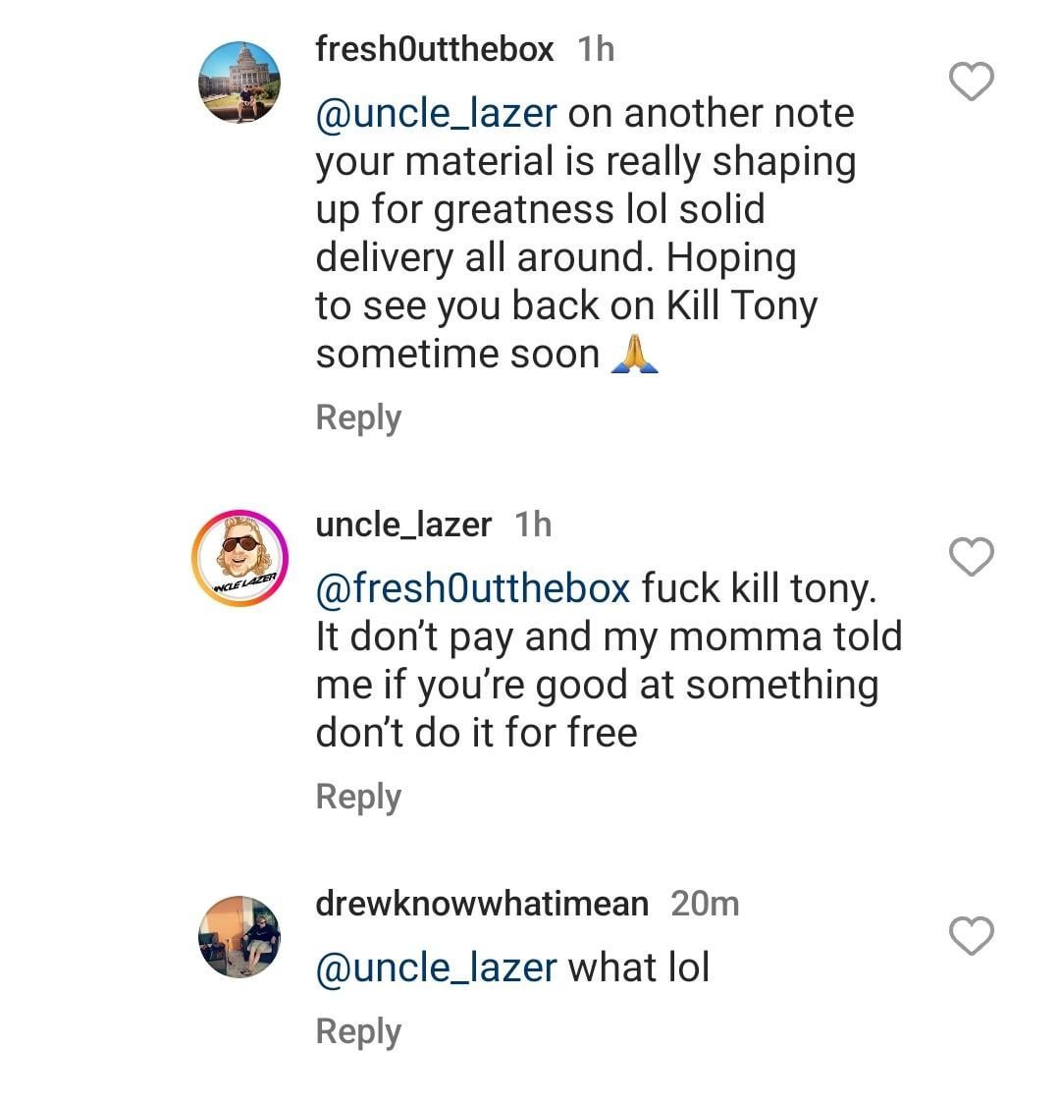Reply to uncle_lazer's kill tony comment
This screenshot has width=1060, height=1106.
pyautogui.click(x=358, y=797)
